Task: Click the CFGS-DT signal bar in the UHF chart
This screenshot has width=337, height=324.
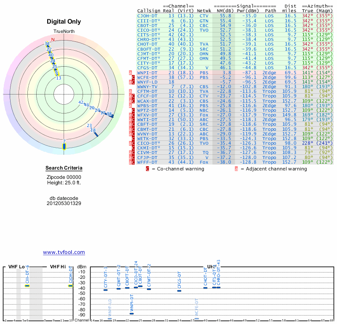Action: click(x=179, y=291)
